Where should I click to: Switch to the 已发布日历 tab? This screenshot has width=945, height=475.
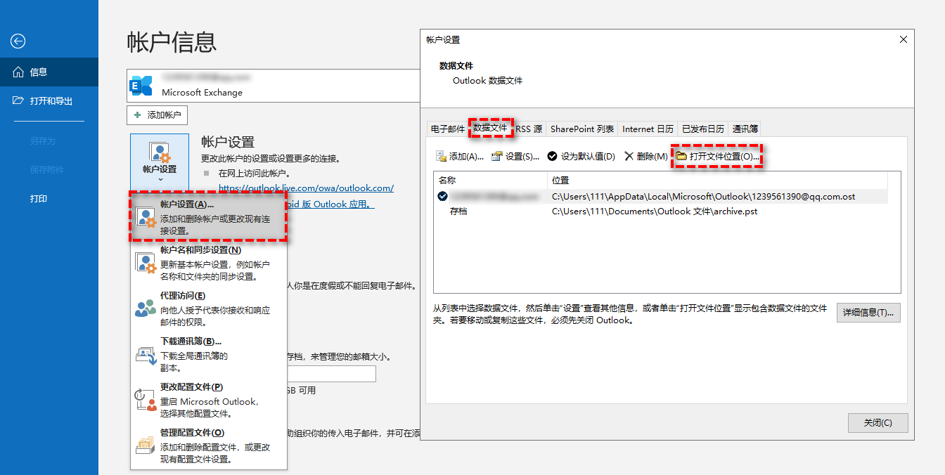pyautogui.click(x=703, y=129)
